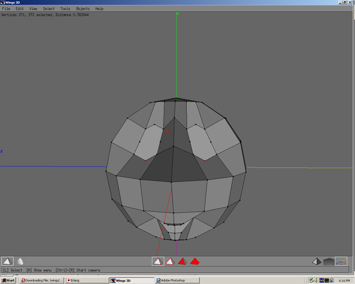Viewport: 355px width, 284px height.
Task: Switch to edge selection mode
Action: pyautogui.click(x=170, y=261)
